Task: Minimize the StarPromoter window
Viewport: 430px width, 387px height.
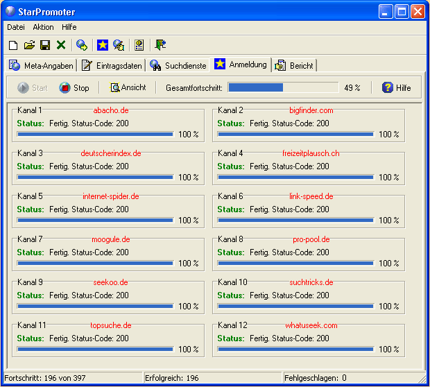Action: pos(386,12)
